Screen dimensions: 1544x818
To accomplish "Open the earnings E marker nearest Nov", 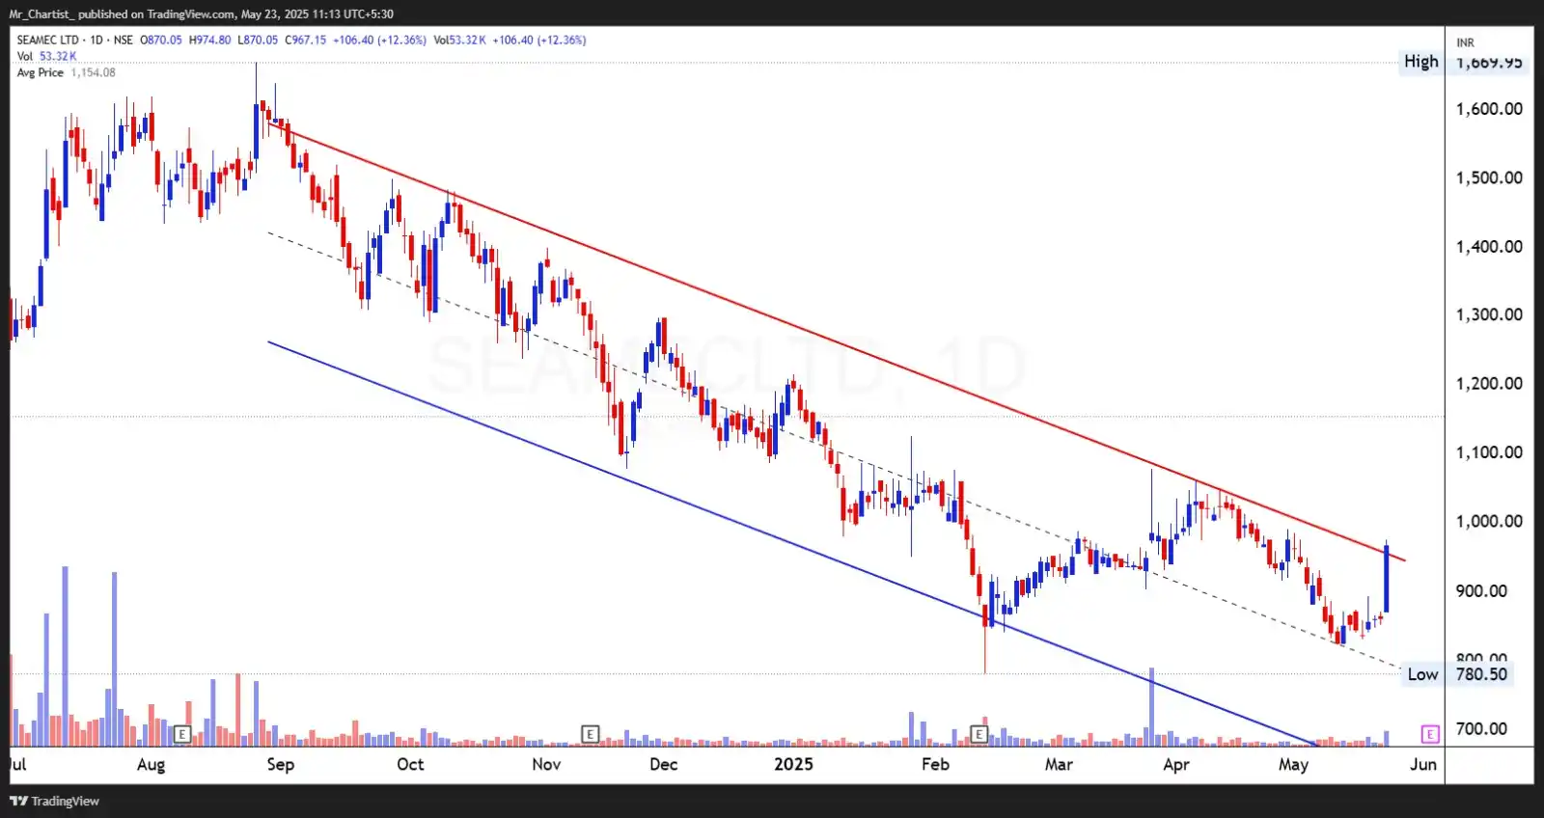I will (590, 734).
